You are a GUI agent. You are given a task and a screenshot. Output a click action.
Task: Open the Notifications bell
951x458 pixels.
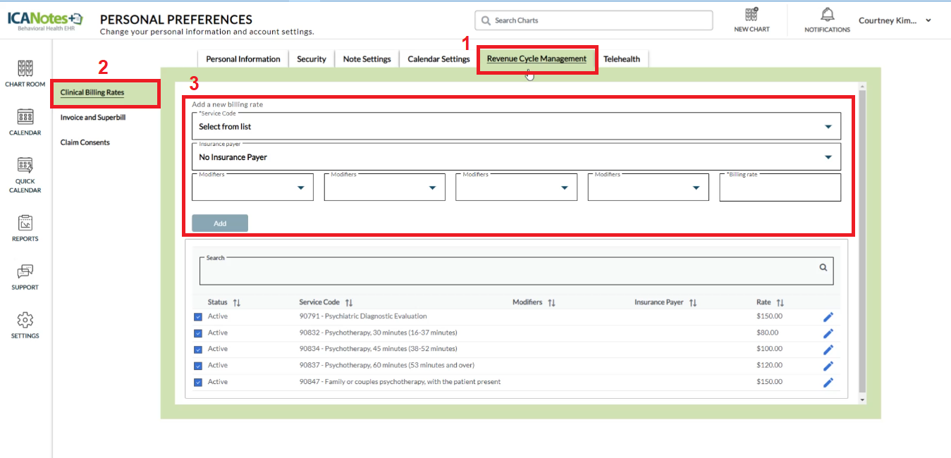click(x=827, y=16)
